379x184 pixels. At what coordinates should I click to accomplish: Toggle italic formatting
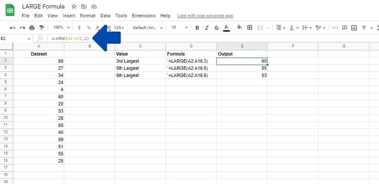[207, 28]
